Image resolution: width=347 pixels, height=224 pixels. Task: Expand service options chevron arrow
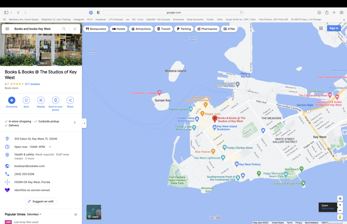pos(75,122)
